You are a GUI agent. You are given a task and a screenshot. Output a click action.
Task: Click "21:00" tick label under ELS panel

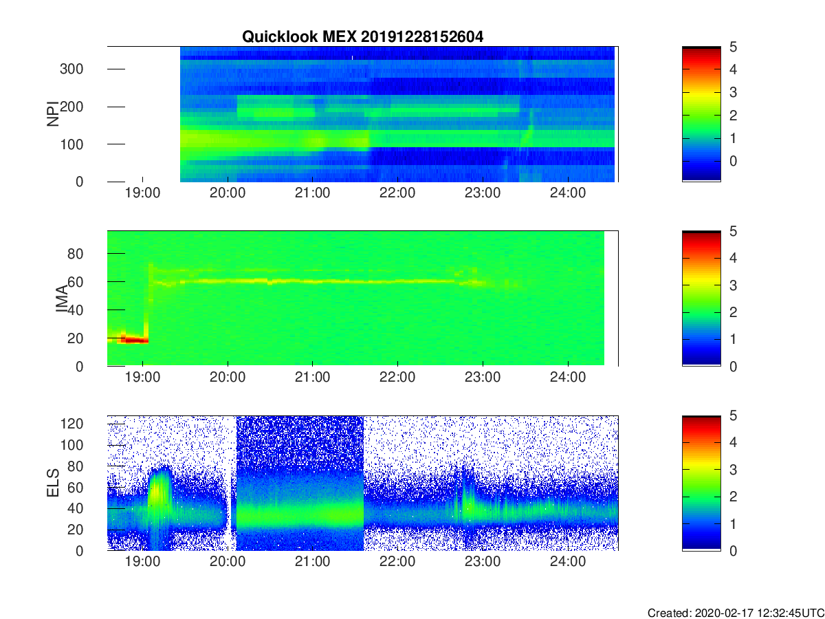tap(313, 562)
